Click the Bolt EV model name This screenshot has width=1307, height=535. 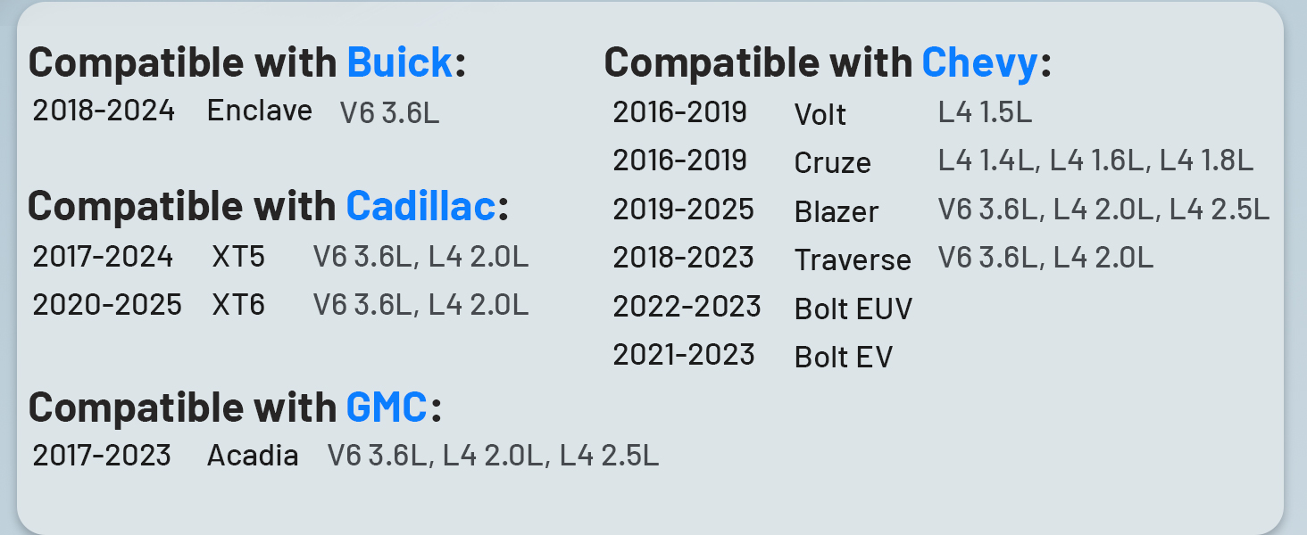coord(844,357)
